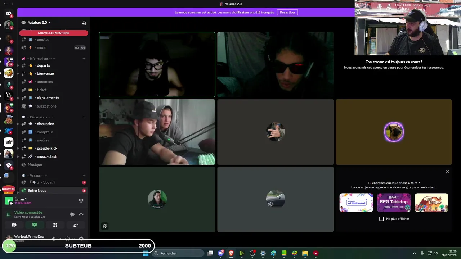The width and height of the screenshot is (461, 259).
Task: Open the soundboard icon
Action: click(76, 225)
